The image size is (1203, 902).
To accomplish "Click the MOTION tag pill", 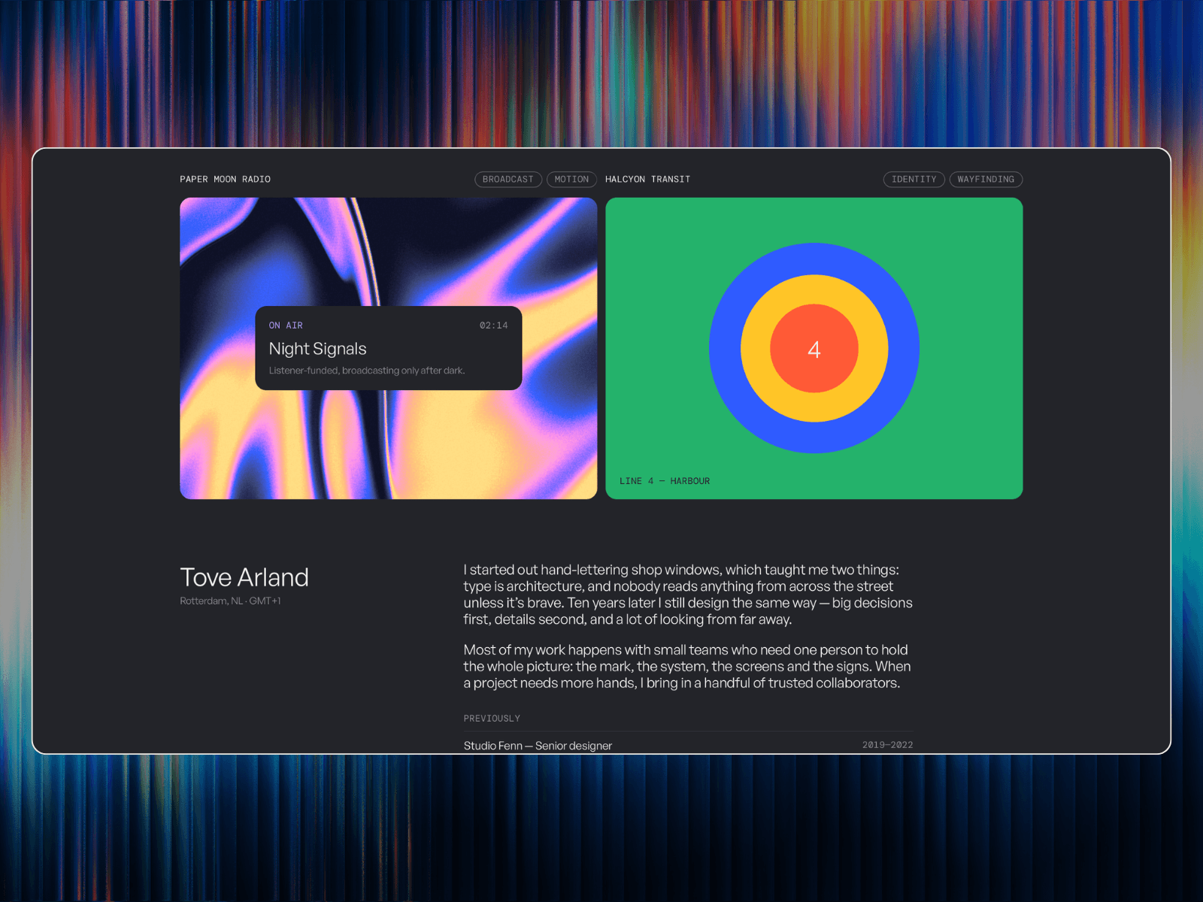I will point(571,180).
